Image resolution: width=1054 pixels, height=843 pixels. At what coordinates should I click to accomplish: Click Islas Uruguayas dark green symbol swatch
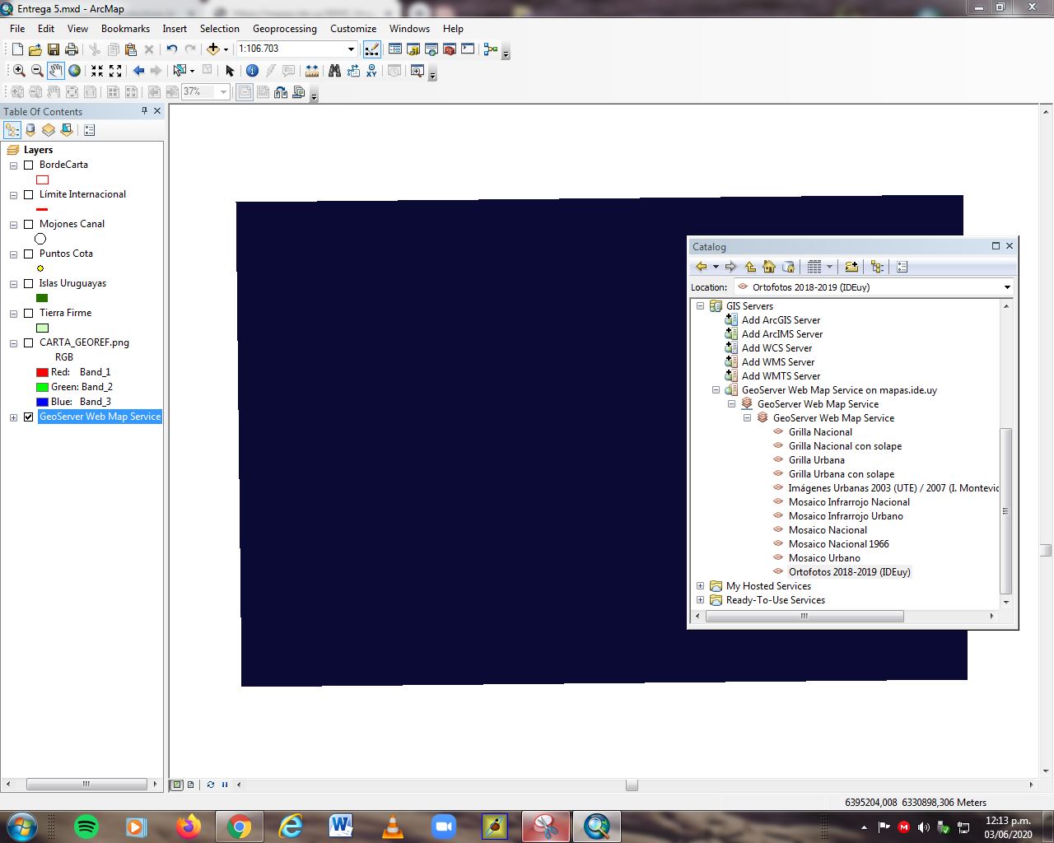tap(42, 298)
